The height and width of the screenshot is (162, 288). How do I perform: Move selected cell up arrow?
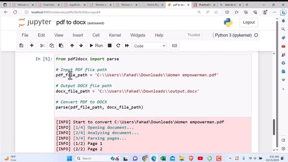pos(72,45)
